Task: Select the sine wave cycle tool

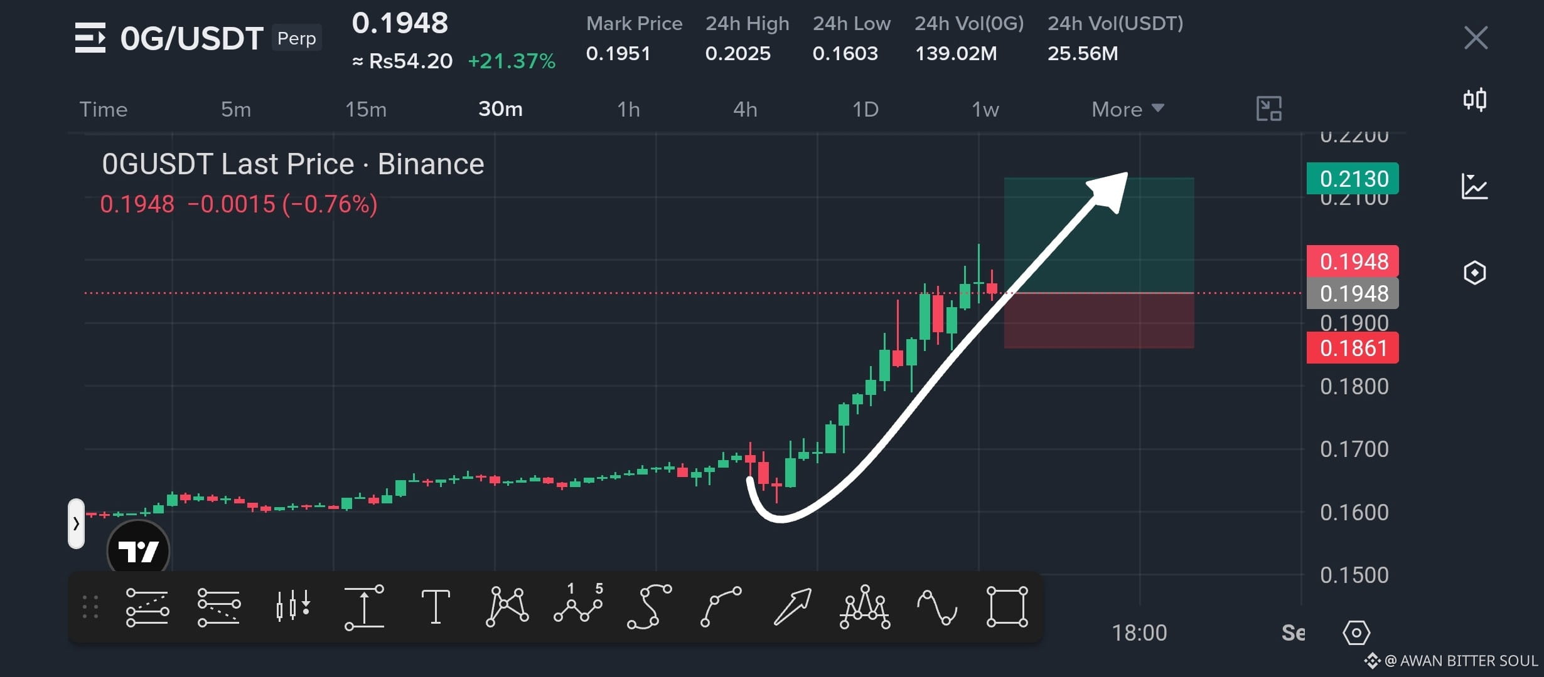Action: tap(936, 607)
